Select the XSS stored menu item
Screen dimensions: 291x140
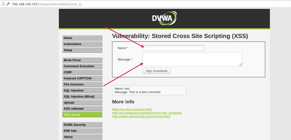point(82,115)
